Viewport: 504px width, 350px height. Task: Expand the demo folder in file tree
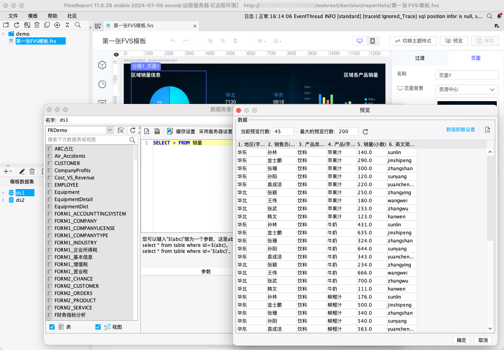coord(3,34)
